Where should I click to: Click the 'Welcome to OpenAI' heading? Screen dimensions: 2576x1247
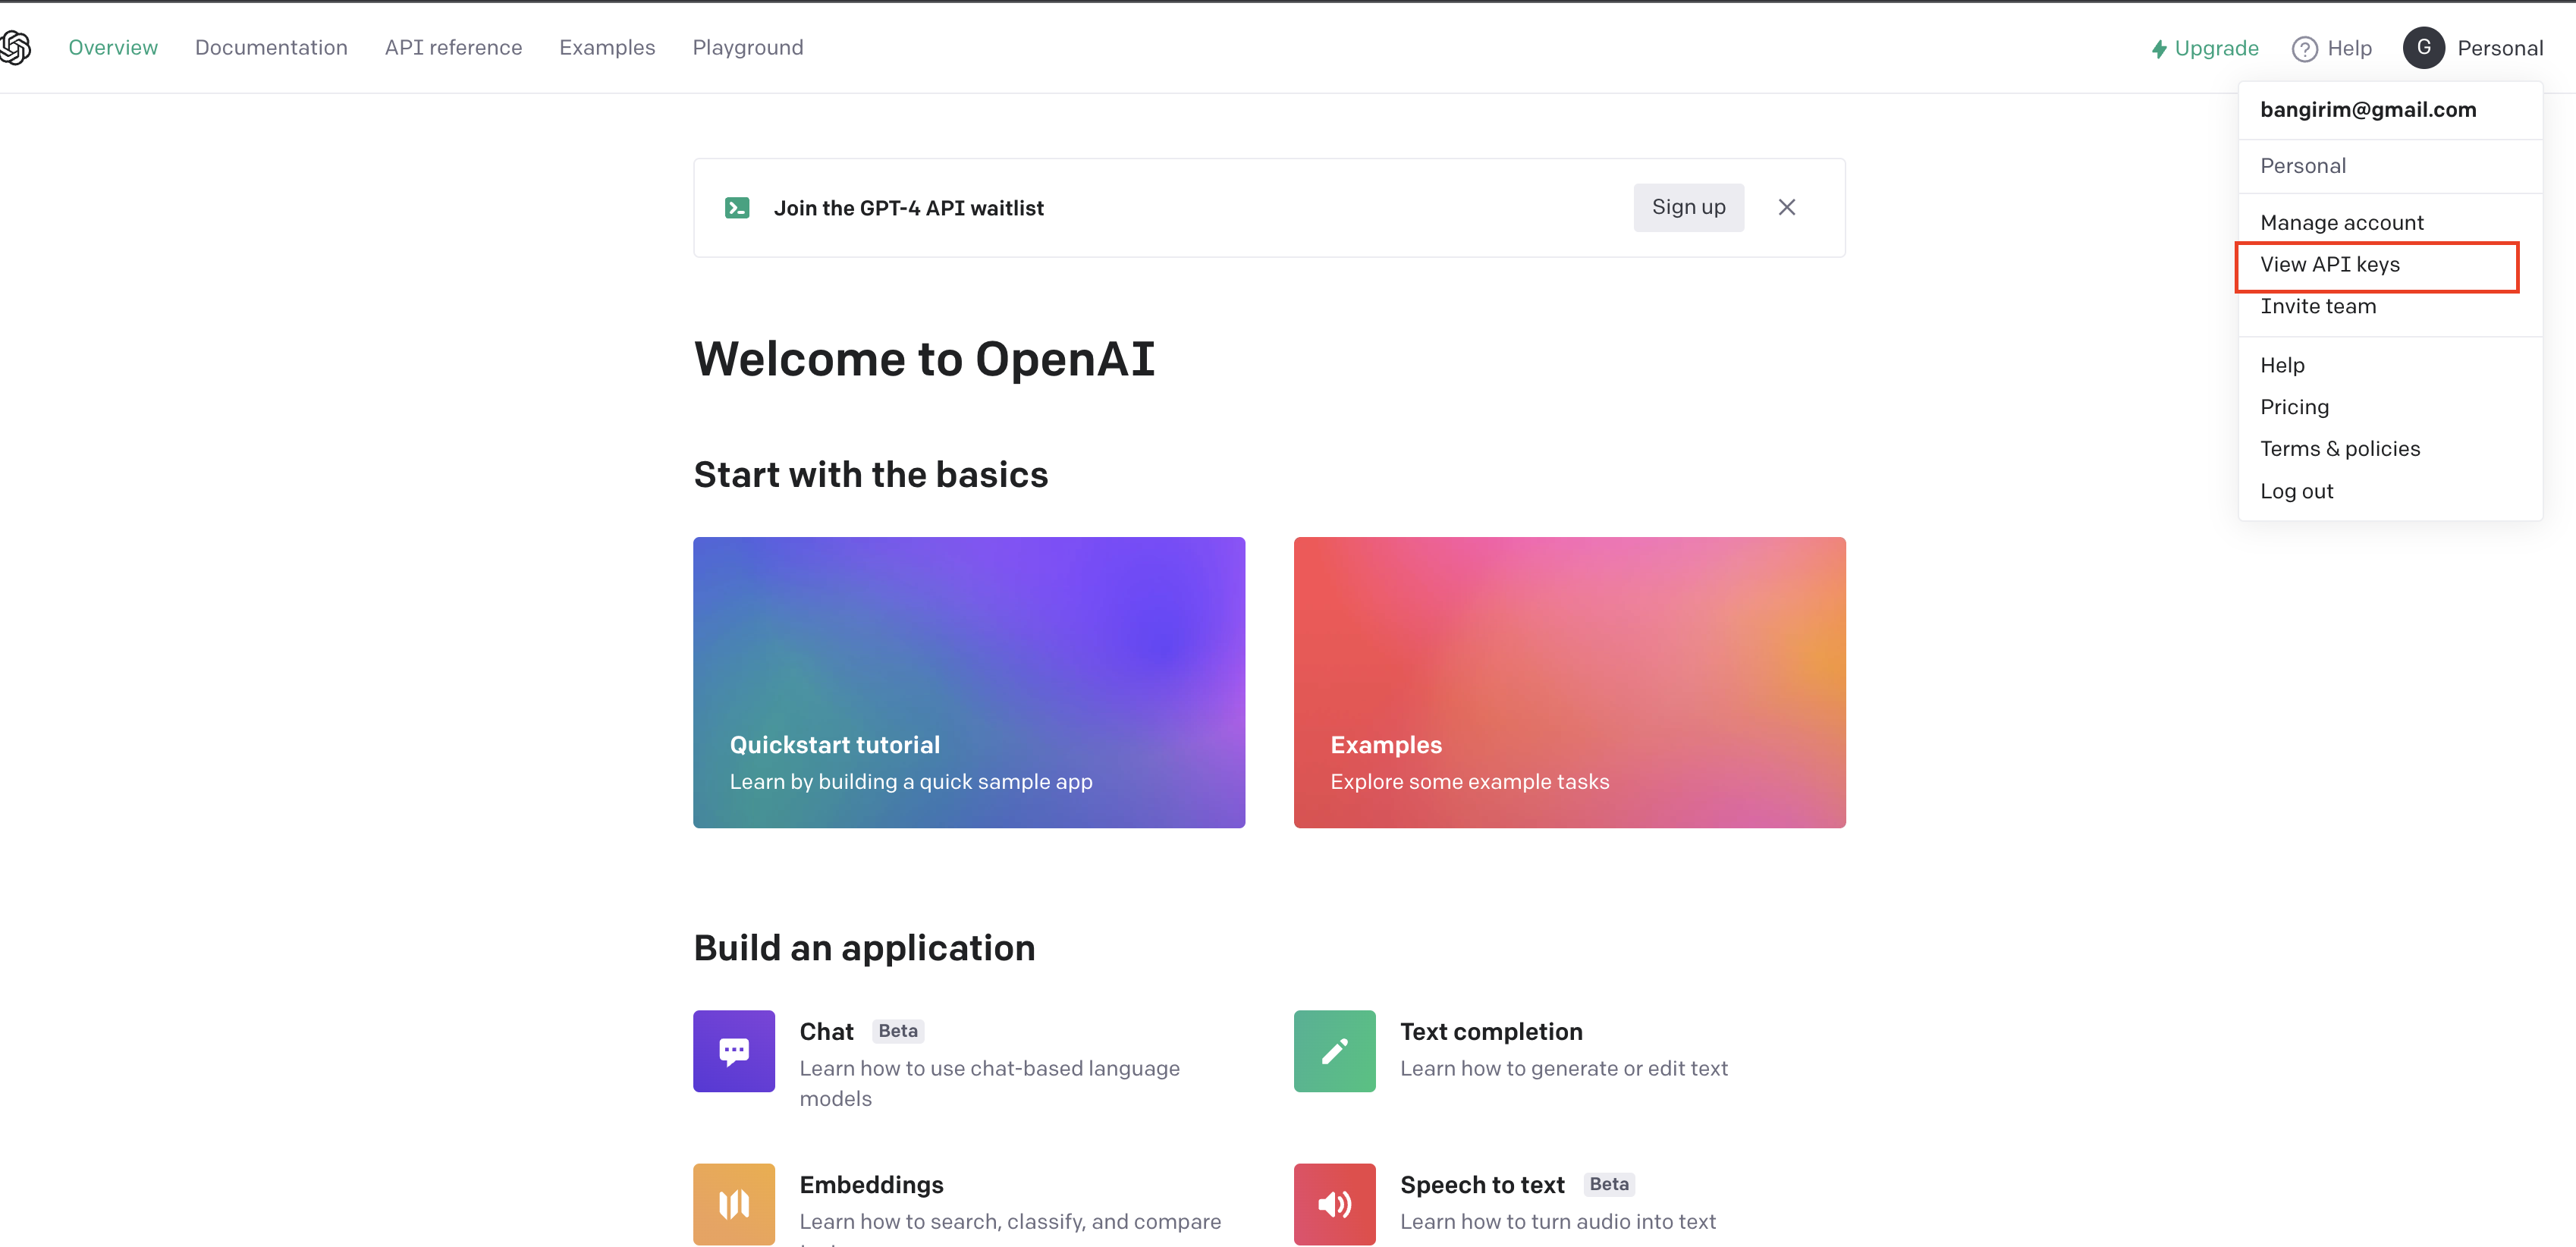click(x=924, y=358)
